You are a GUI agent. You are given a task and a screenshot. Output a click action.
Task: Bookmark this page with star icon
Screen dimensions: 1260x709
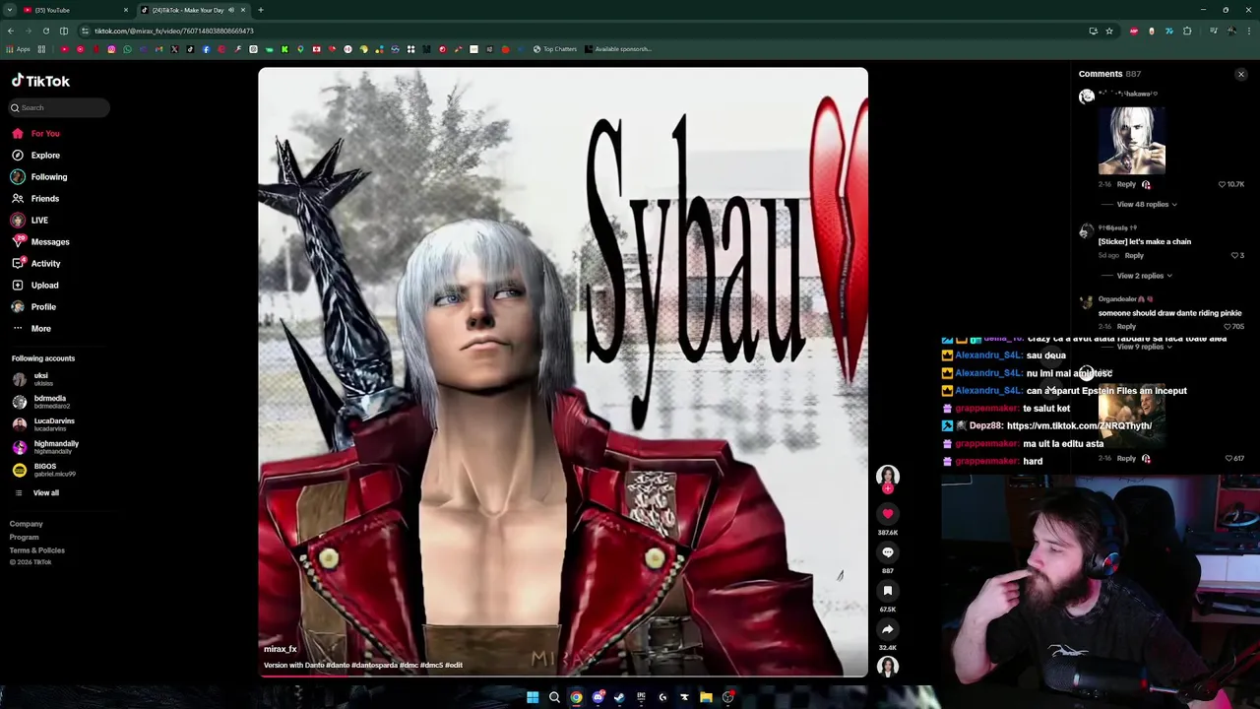(1108, 32)
